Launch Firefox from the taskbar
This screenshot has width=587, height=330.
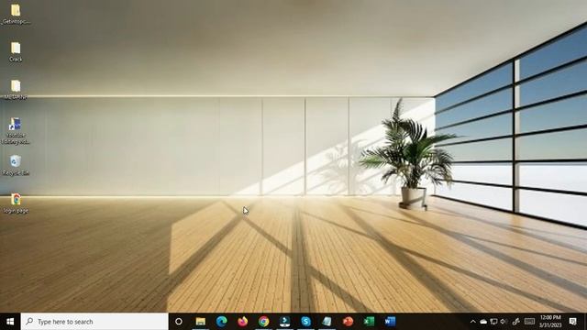coord(242,322)
